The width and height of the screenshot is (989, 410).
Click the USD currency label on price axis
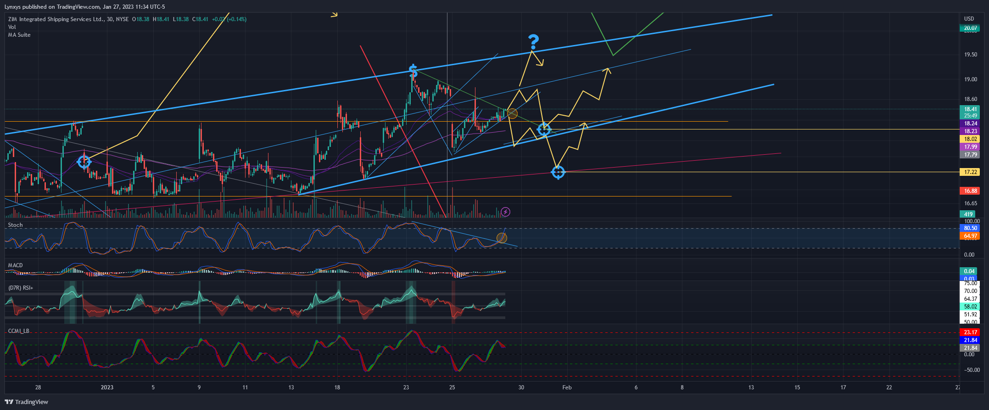click(x=969, y=19)
